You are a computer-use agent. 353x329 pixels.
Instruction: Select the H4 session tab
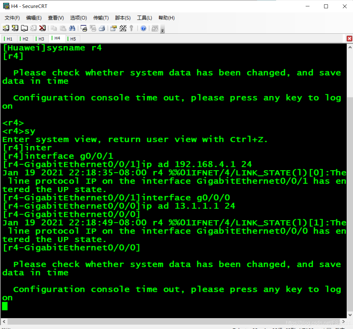[x=57, y=38]
